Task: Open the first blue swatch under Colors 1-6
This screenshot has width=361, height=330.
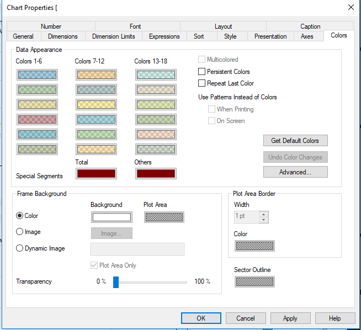Action: pyautogui.click(x=37, y=75)
